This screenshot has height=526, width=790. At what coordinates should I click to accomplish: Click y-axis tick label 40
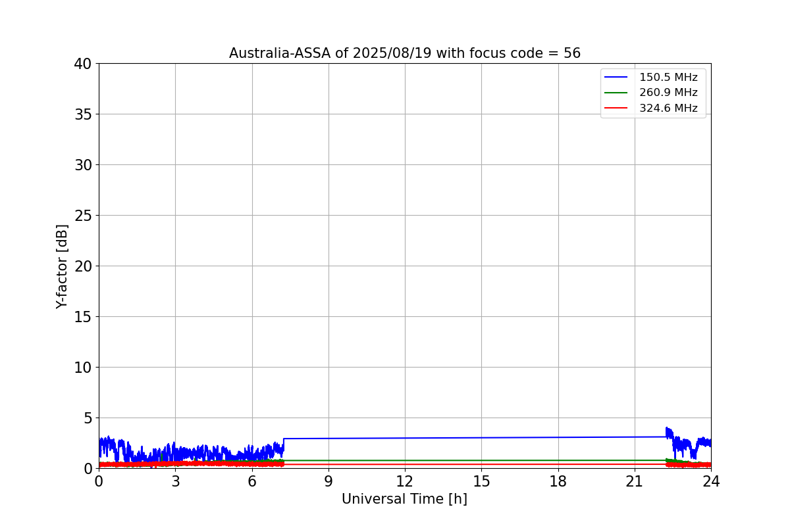point(82,64)
